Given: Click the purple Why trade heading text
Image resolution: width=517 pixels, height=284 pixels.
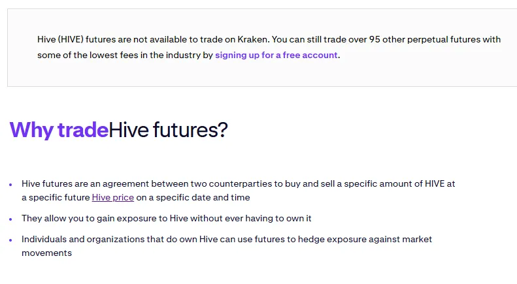Looking at the screenshot, I should (59, 130).
